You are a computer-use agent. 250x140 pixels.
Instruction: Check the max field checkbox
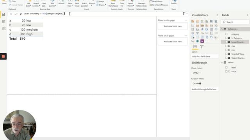(x=226, y=46)
